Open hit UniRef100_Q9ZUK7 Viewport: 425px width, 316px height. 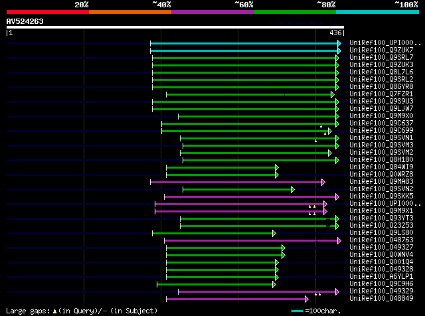pyautogui.click(x=381, y=50)
